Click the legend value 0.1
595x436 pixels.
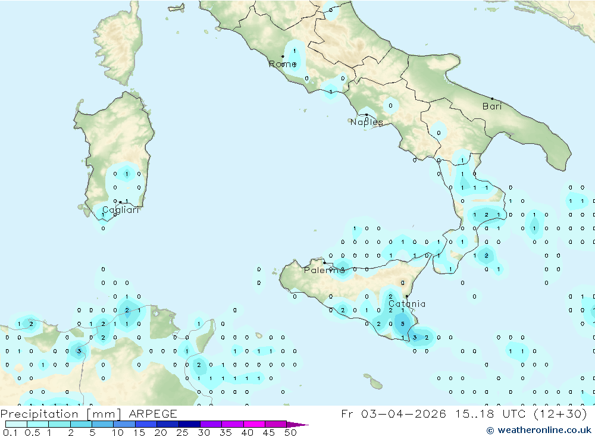point(10,432)
